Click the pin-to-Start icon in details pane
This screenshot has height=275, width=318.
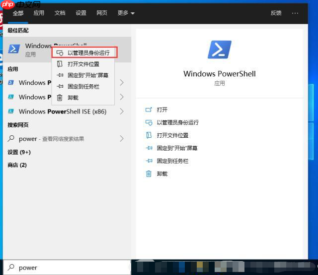149,148
